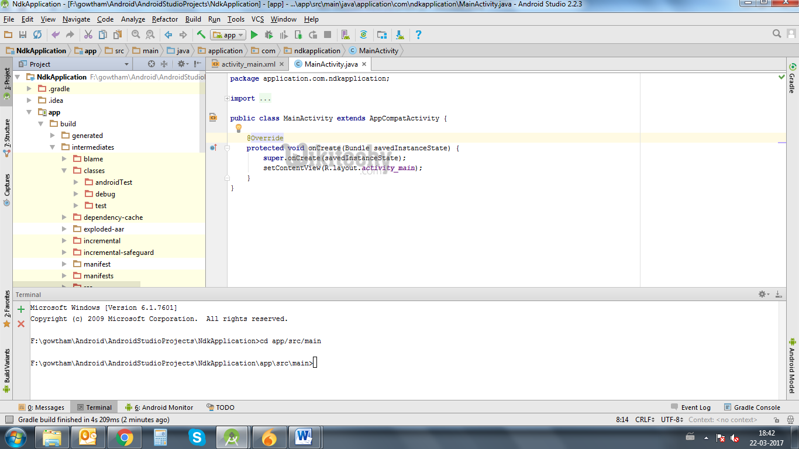Collapse the intermediates folder
The width and height of the screenshot is (799, 449).
pyautogui.click(x=53, y=147)
